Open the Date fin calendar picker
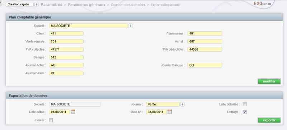This screenshot has width=287, height=130. tap(169, 112)
